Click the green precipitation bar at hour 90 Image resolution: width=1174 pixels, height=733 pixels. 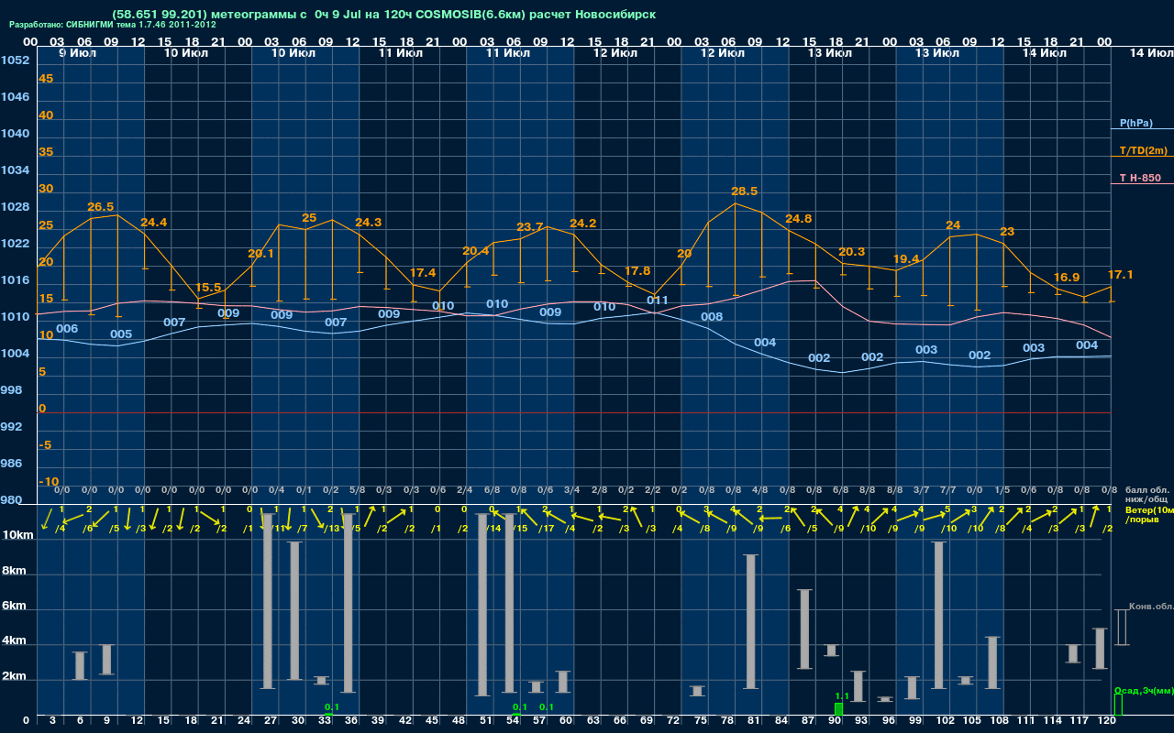tap(838, 709)
